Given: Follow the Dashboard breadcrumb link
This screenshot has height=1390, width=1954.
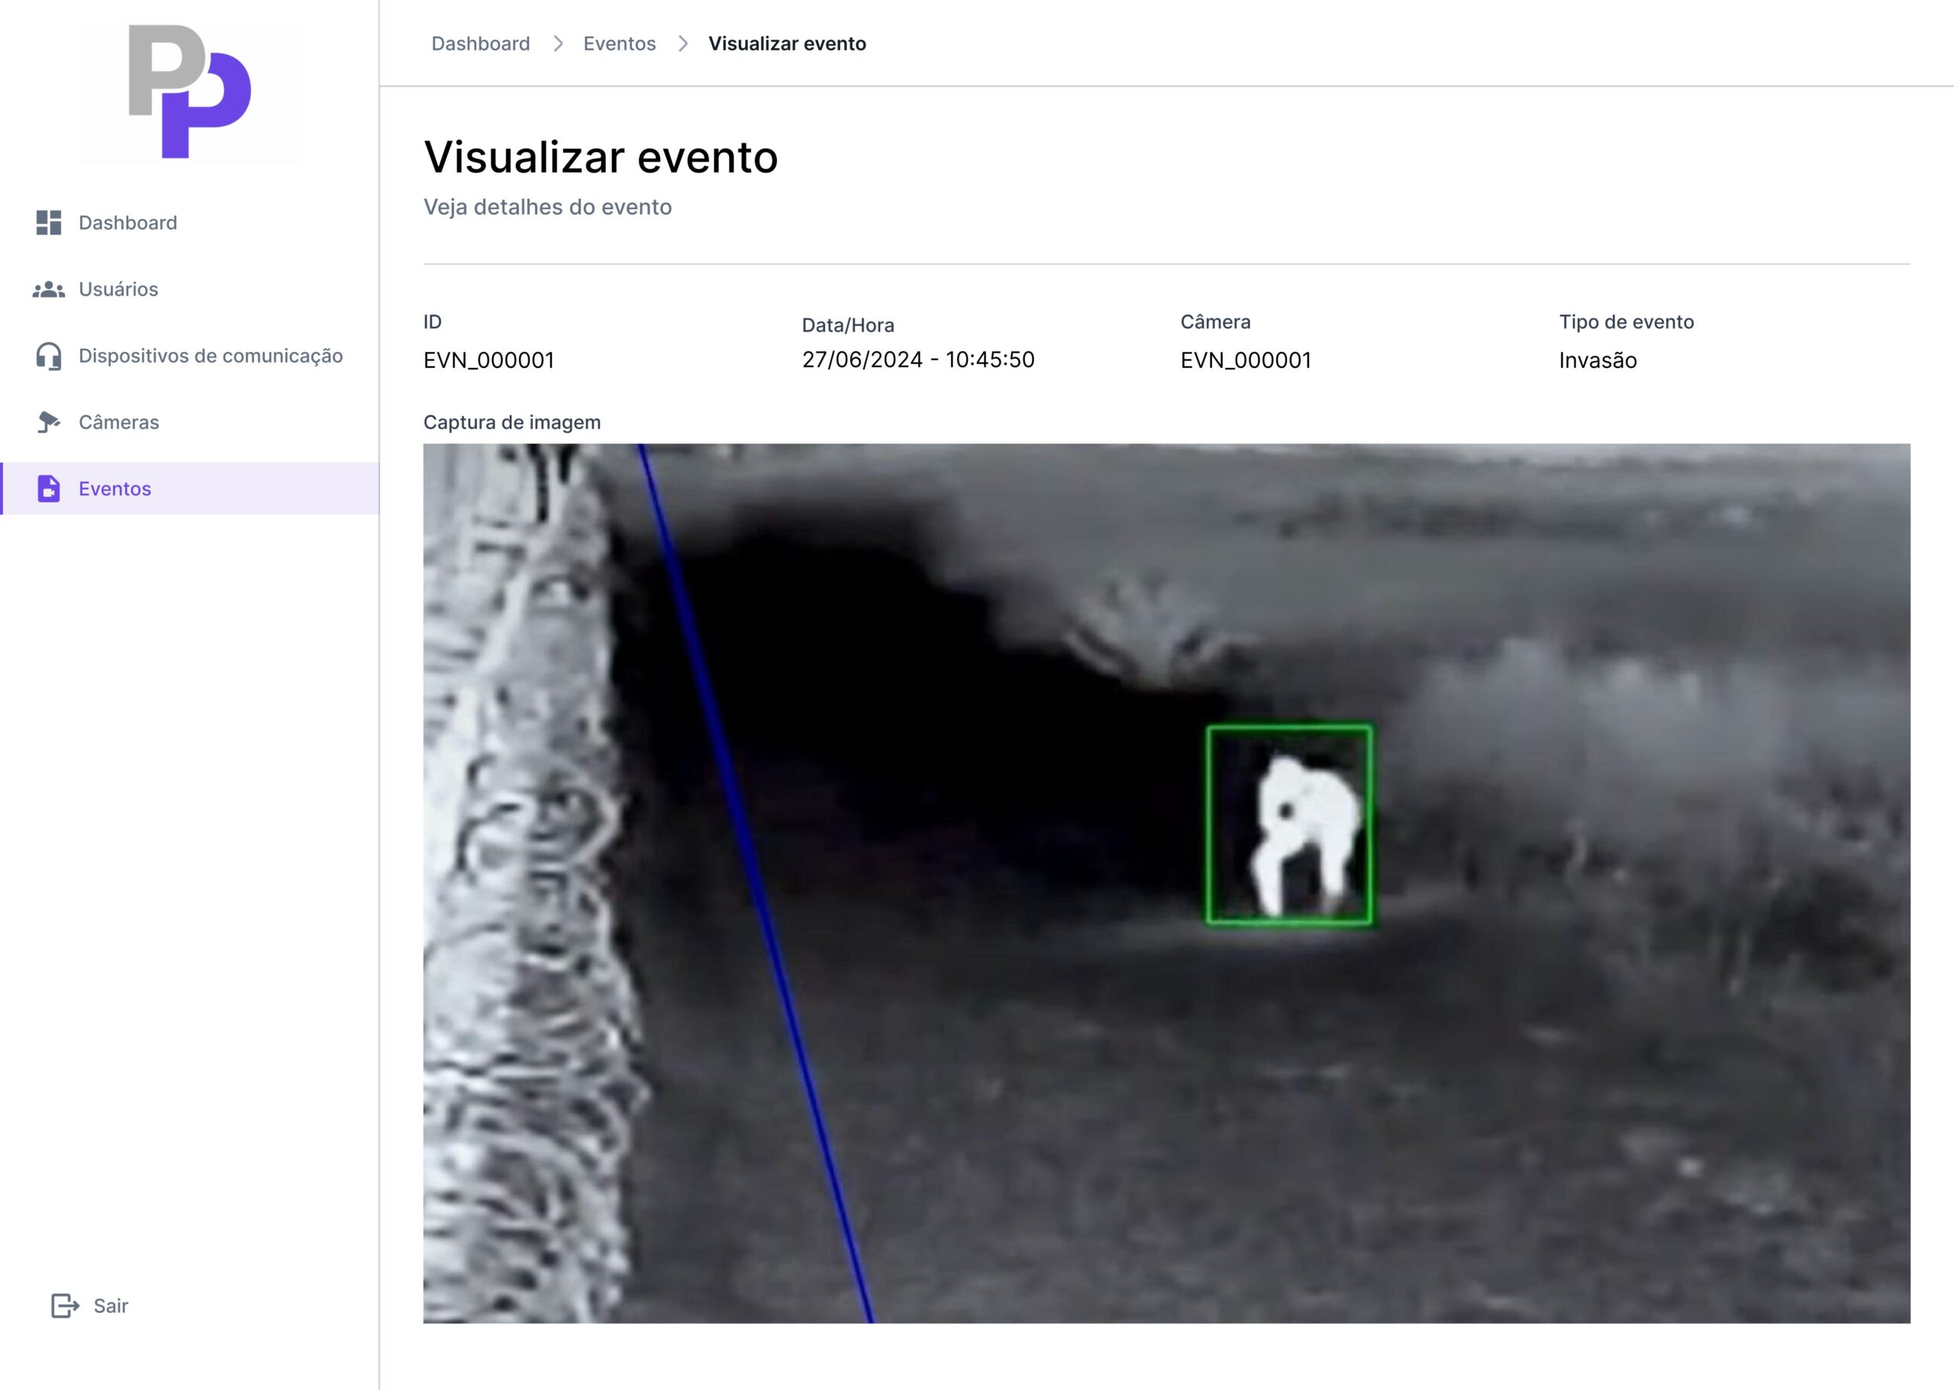Looking at the screenshot, I should click(480, 44).
